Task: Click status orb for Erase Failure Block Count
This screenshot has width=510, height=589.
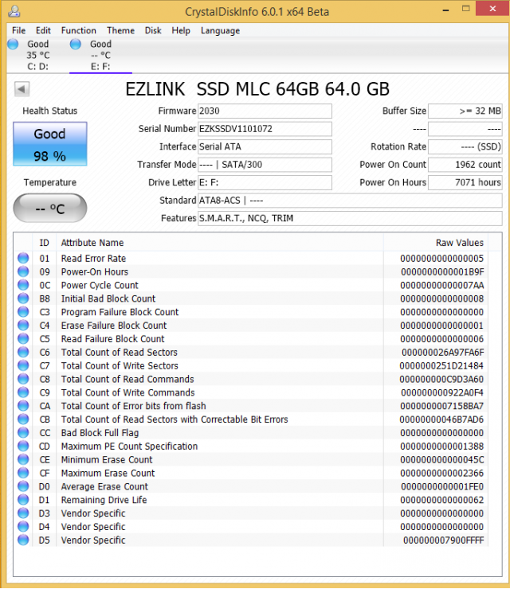Action: (x=23, y=326)
